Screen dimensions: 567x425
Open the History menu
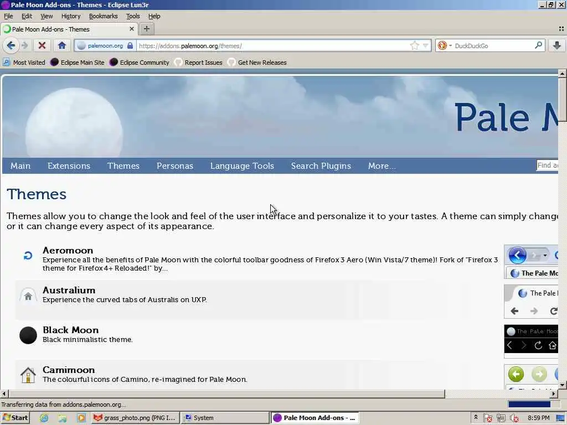[71, 16]
